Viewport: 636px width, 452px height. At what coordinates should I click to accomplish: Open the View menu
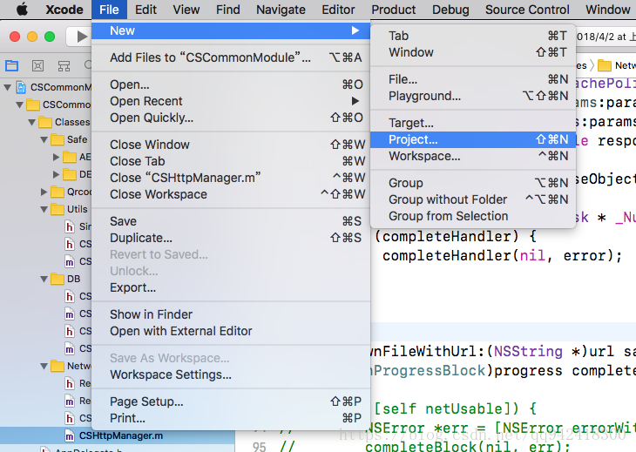186,10
